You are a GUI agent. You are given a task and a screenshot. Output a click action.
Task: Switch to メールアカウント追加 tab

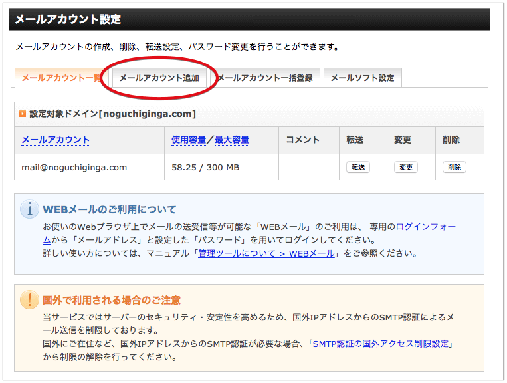(159, 78)
